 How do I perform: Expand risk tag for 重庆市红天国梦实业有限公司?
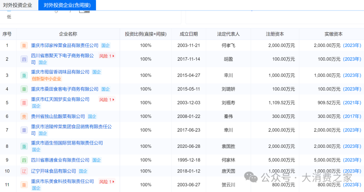107,100
